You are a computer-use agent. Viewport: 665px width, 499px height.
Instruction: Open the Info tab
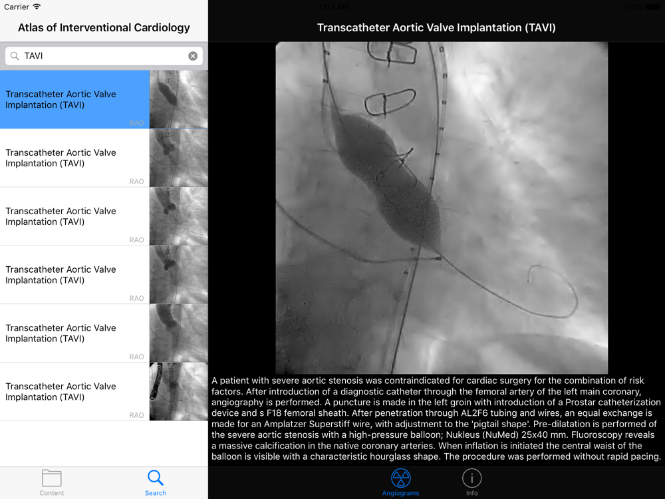[471, 483]
